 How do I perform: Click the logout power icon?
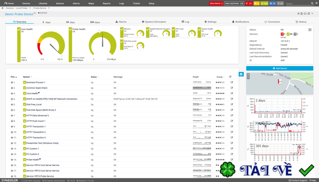click(317, 3)
